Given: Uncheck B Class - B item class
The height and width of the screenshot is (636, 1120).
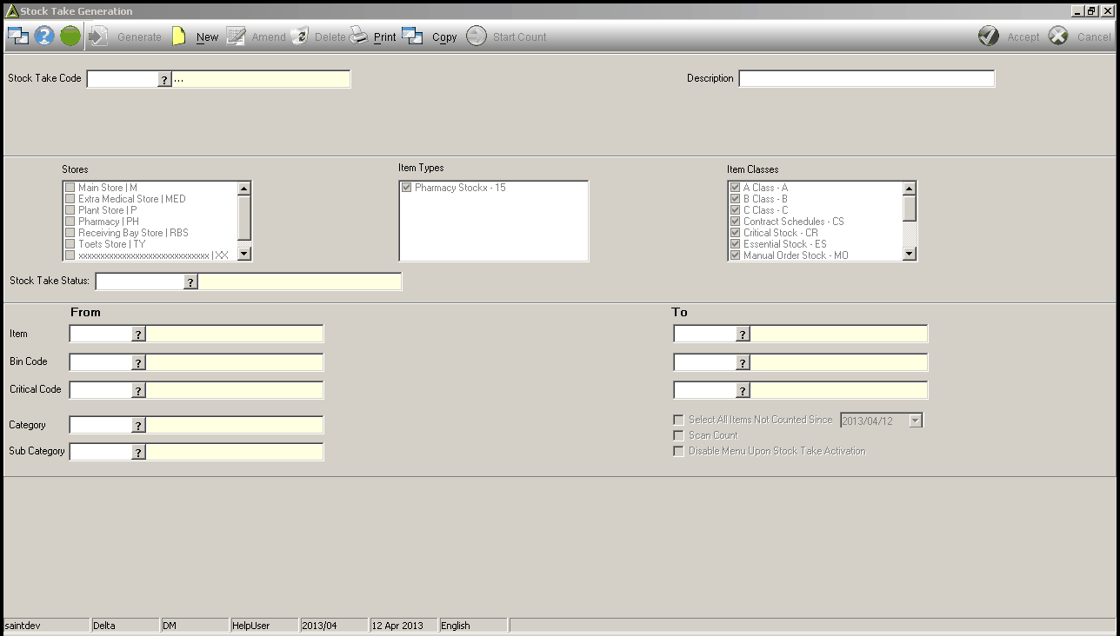Looking at the screenshot, I should tap(735, 199).
